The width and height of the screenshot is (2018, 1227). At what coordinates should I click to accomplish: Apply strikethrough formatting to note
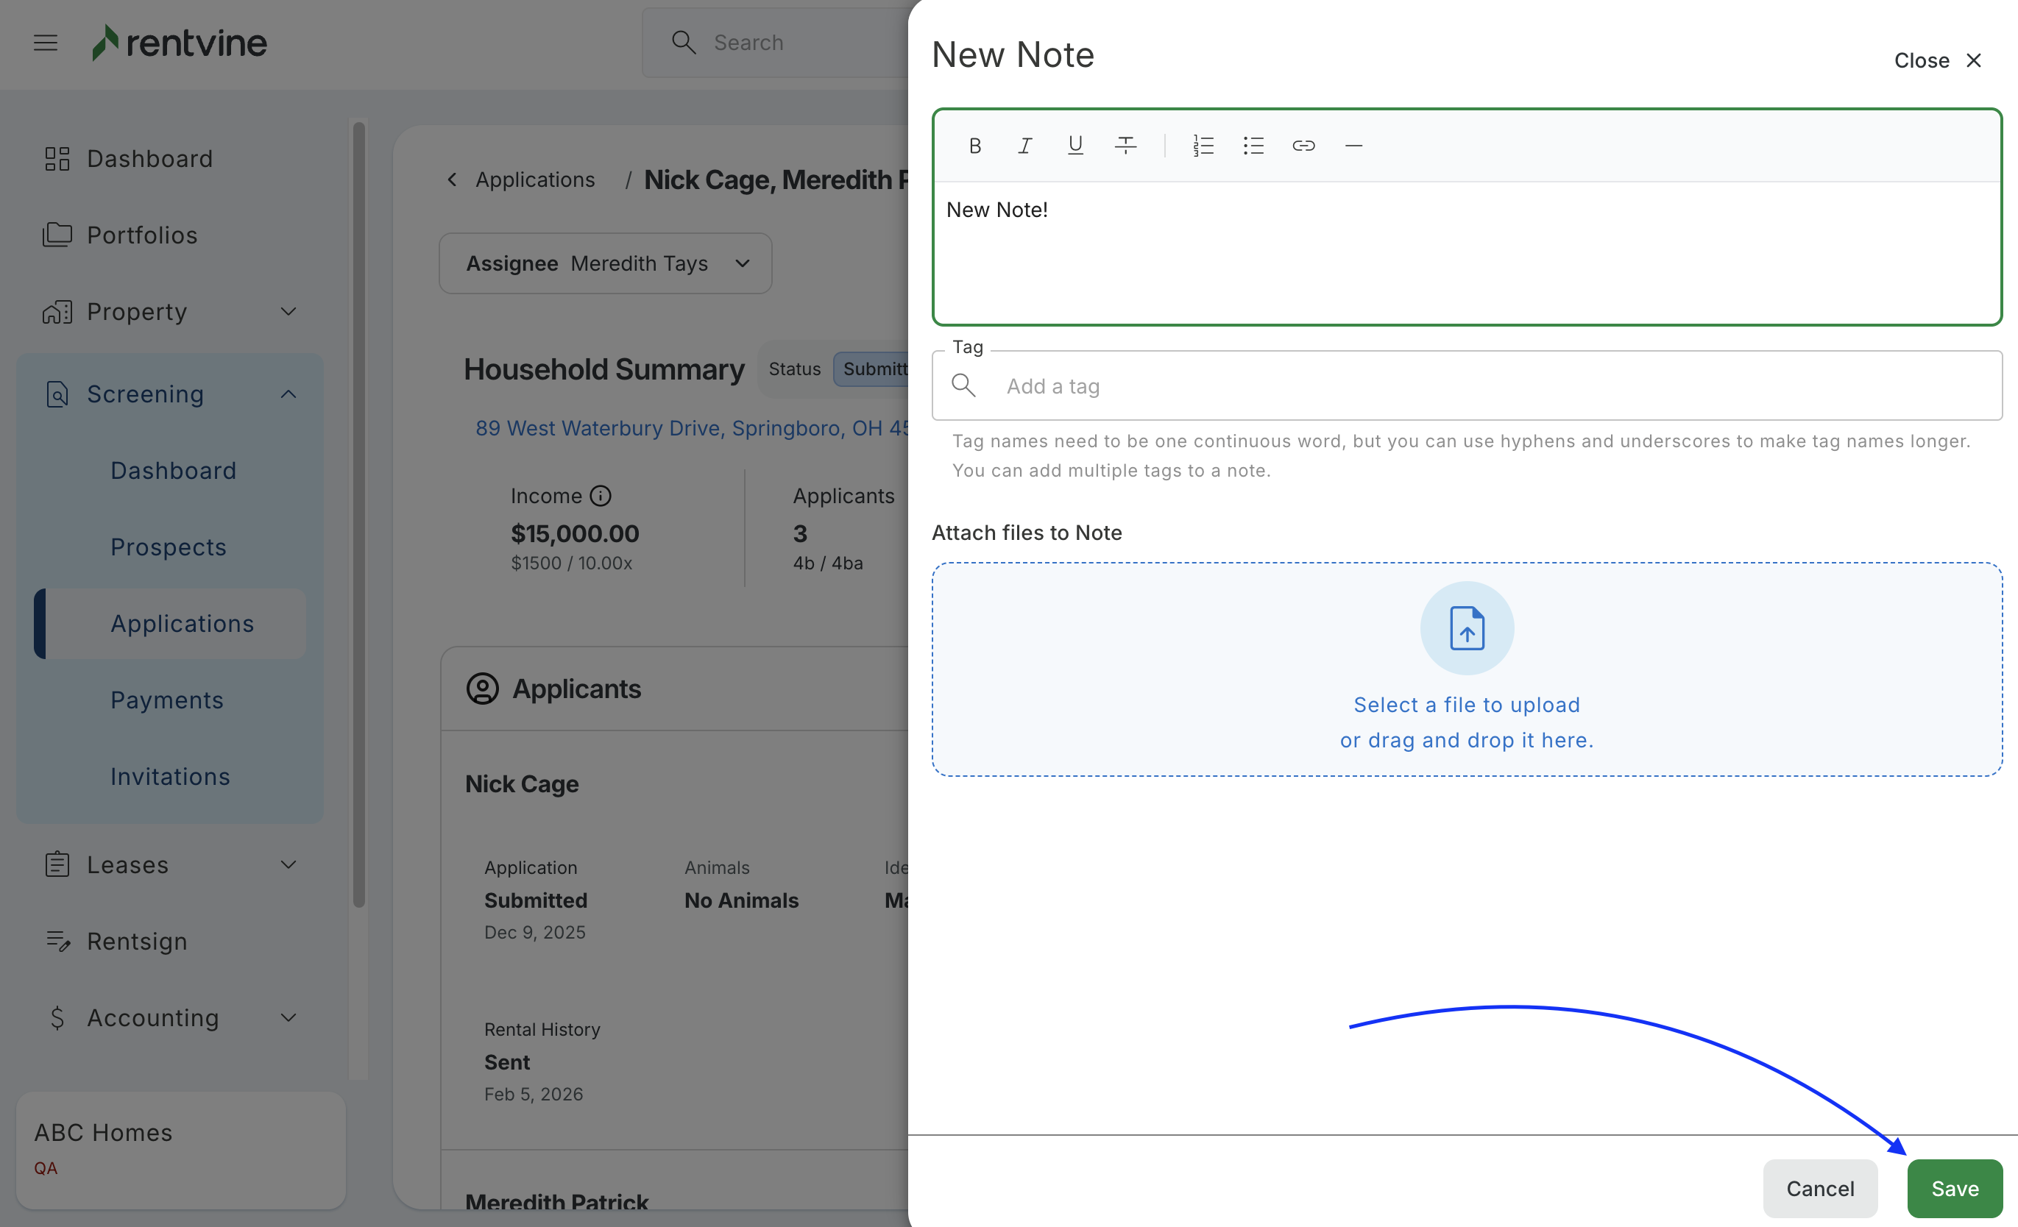(1125, 146)
